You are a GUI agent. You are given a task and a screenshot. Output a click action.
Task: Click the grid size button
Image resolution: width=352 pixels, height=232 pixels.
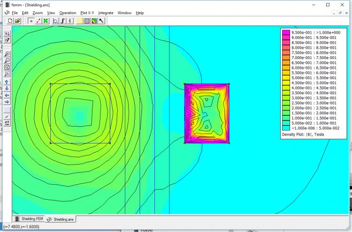pos(7,123)
